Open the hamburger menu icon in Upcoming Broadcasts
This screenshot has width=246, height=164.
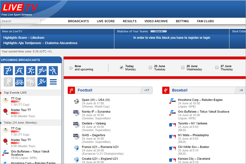(x=53, y=82)
